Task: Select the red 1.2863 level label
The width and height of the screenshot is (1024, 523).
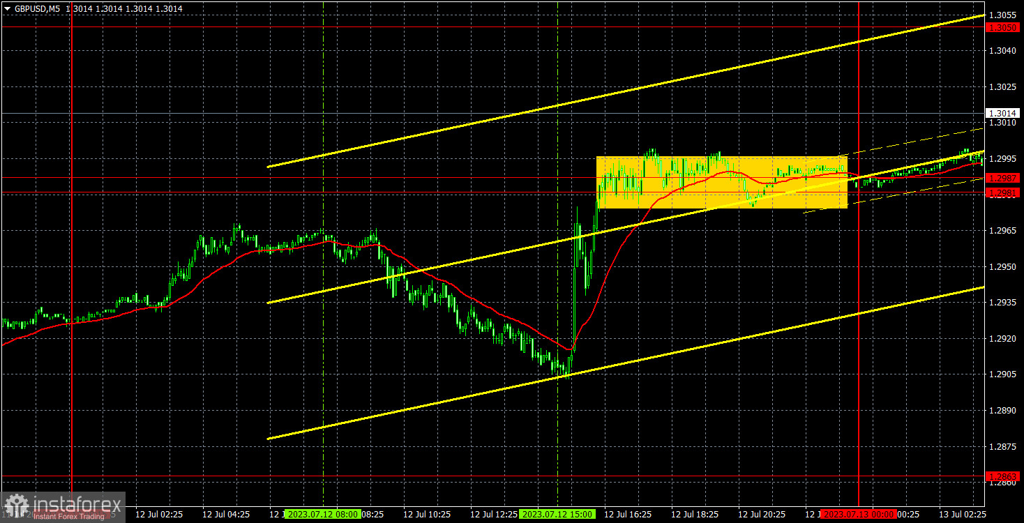Action: click(x=1003, y=476)
